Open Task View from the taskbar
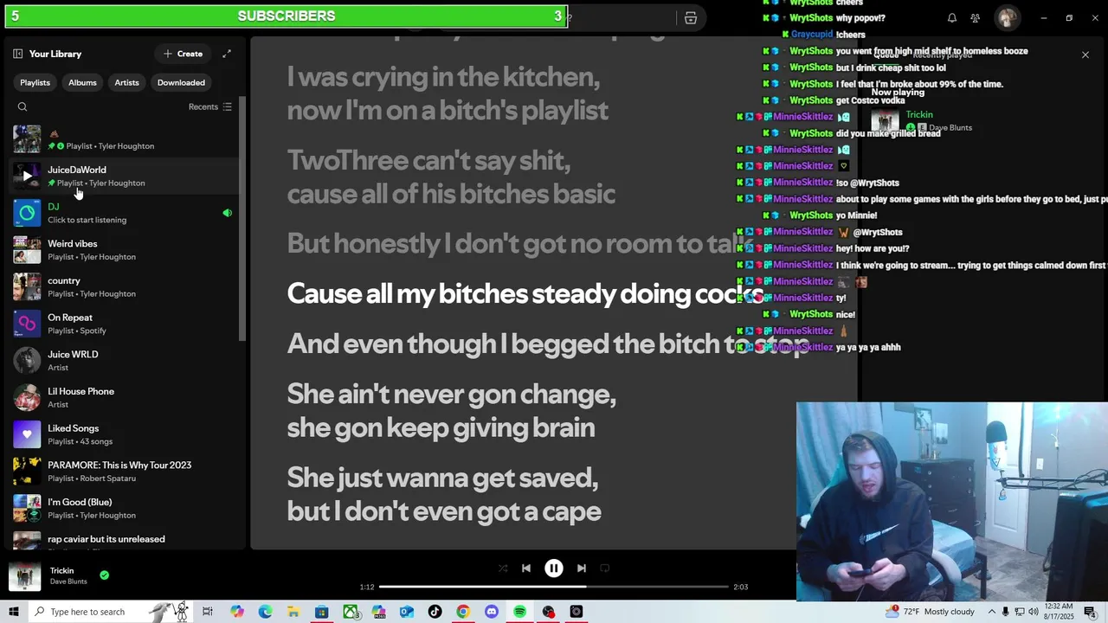 tap(208, 612)
